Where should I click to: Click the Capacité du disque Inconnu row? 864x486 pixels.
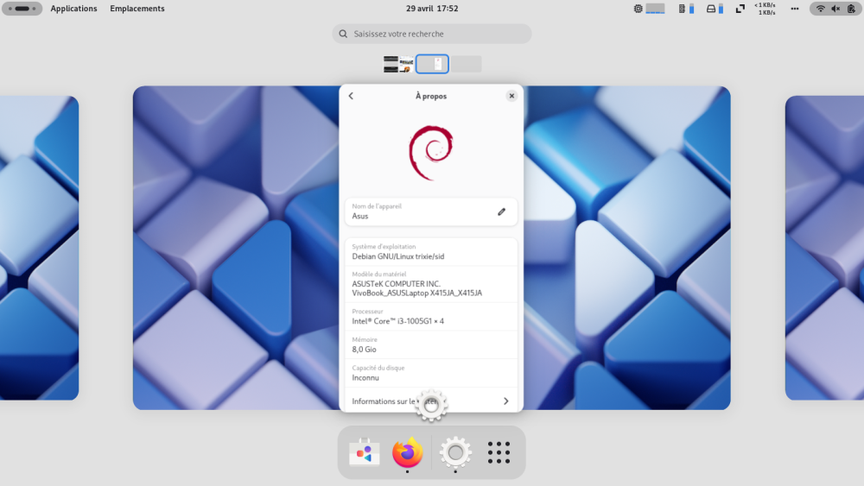[x=431, y=373]
